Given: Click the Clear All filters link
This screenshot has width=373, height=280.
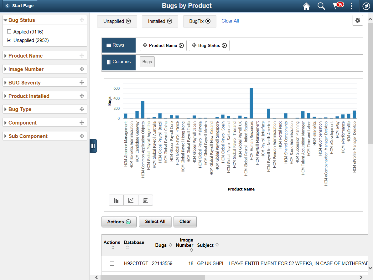Looking at the screenshot, I should pyautogui.click(x=230, y=21).
